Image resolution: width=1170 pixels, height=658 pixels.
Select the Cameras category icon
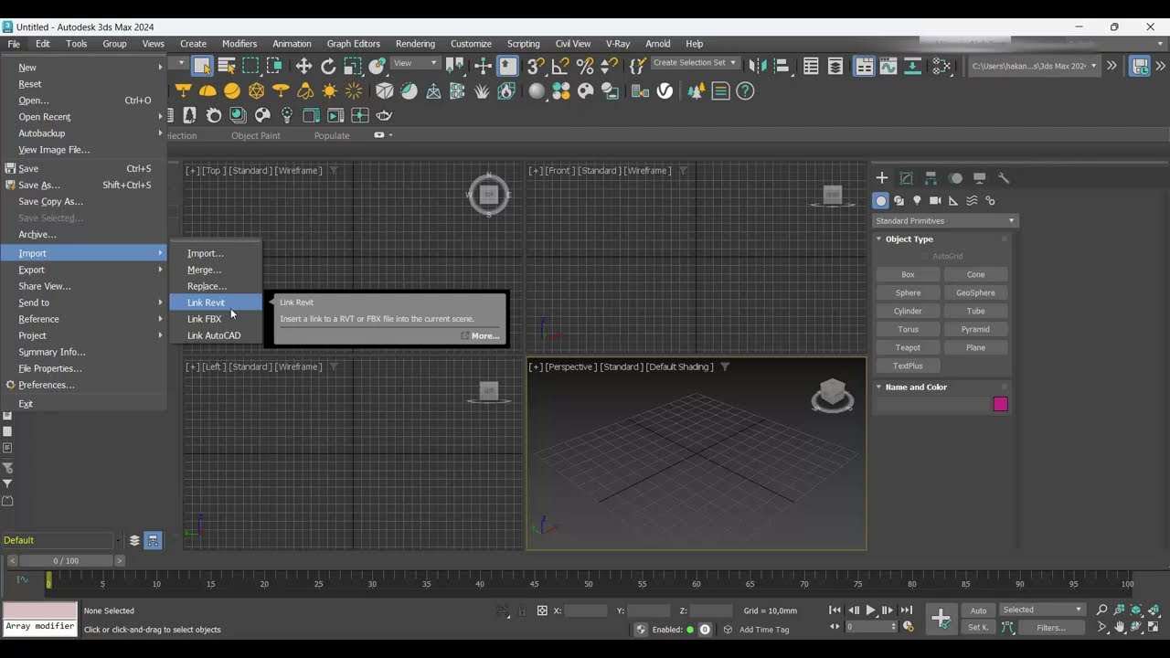tap(935, 201)
